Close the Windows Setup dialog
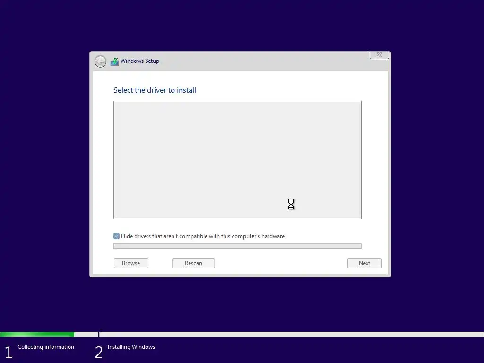484x363 pixels. click(x=379, y=55)
